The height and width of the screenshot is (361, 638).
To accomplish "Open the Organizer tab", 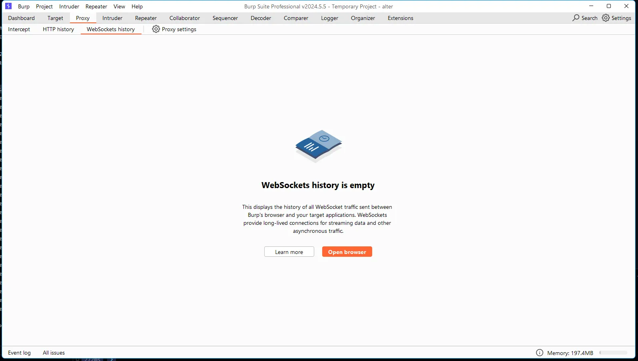I will [x=363, y=18].
